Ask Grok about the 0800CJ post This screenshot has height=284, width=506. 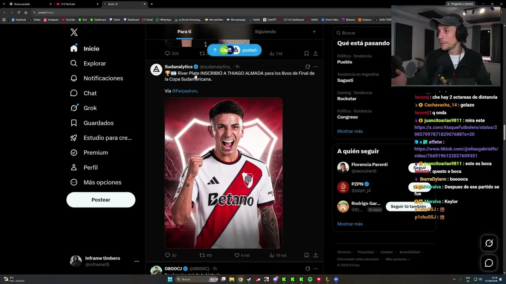[308, 269]
